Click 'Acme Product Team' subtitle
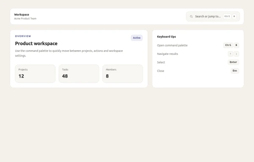Screen dimensions: 254x162 point(25,19)
